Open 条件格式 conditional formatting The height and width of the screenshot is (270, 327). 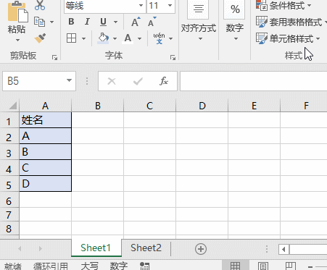283,5
